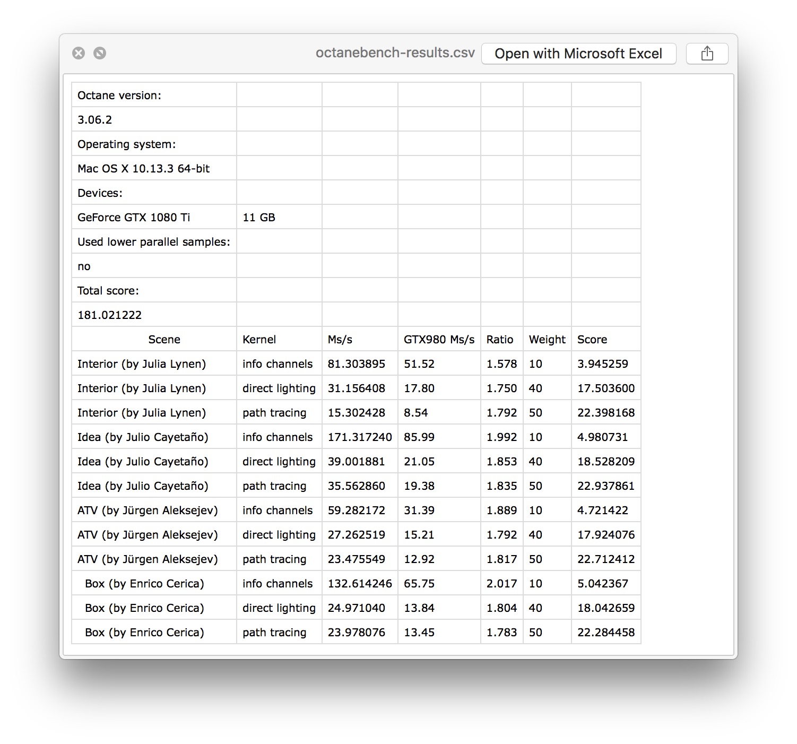Select Ms/s value 24.971040
Viewport: 797px width, 744px height.
point(360,608)
